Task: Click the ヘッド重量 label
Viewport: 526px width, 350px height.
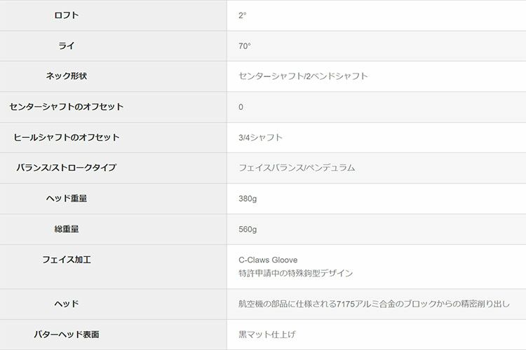Action: tap(67, 199)
